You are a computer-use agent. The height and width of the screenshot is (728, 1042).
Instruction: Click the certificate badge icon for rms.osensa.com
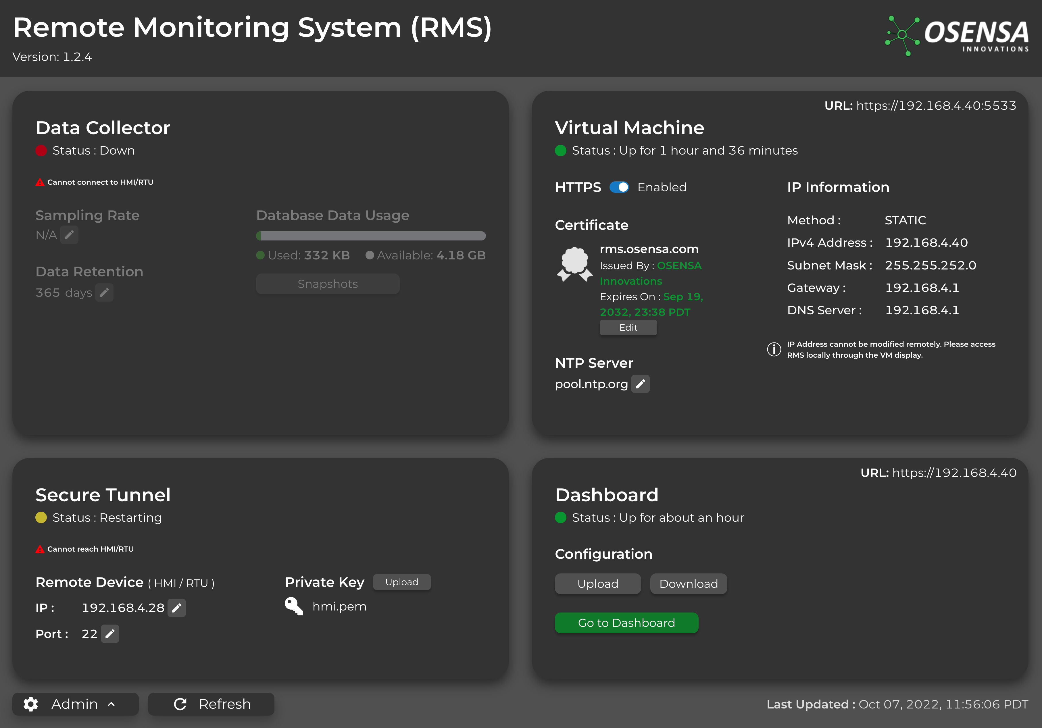click(x=574, y=264)
